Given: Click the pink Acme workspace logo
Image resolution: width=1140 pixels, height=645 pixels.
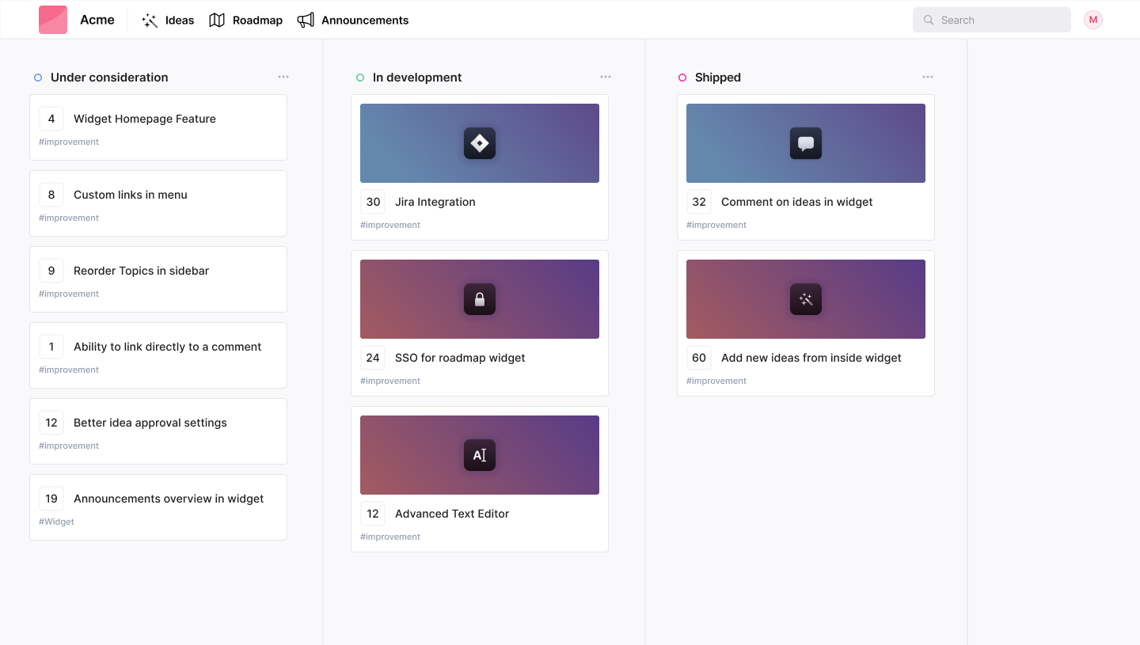Looking at the screenshot, I should tap(53, 19).
